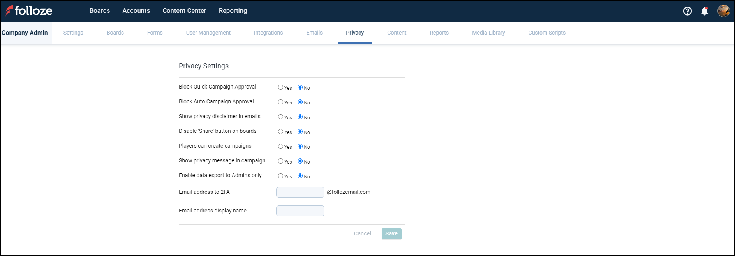Screen dimensions: 735x256
Task: Go to Content Center in top navigation
Action: [x=184, y=11]
